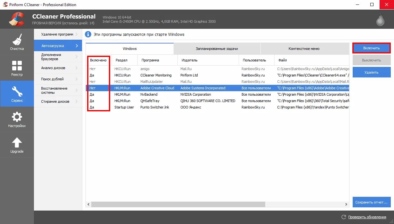Sort by Раздел column header
394x224 pixels.
(x=124, y=60)
